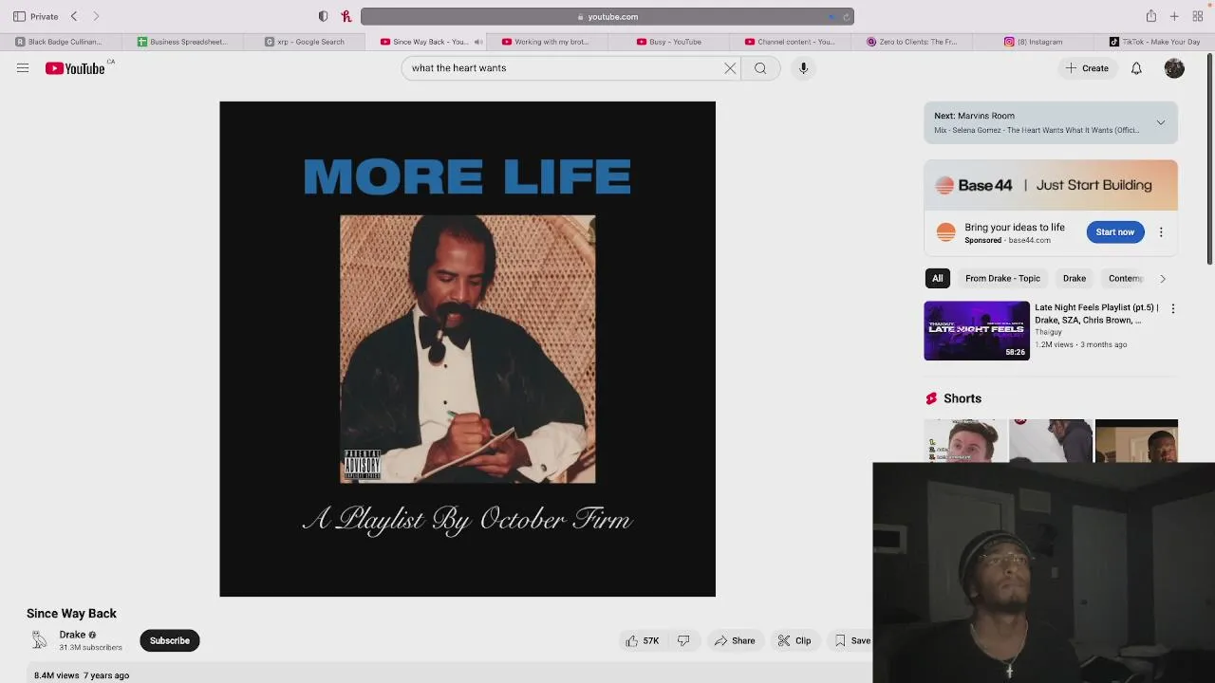Image resolution: width=1215 pixels, height=683 pixels.
Task: Select the Contemporary filter chip
Action: [x=1125, y=278]
